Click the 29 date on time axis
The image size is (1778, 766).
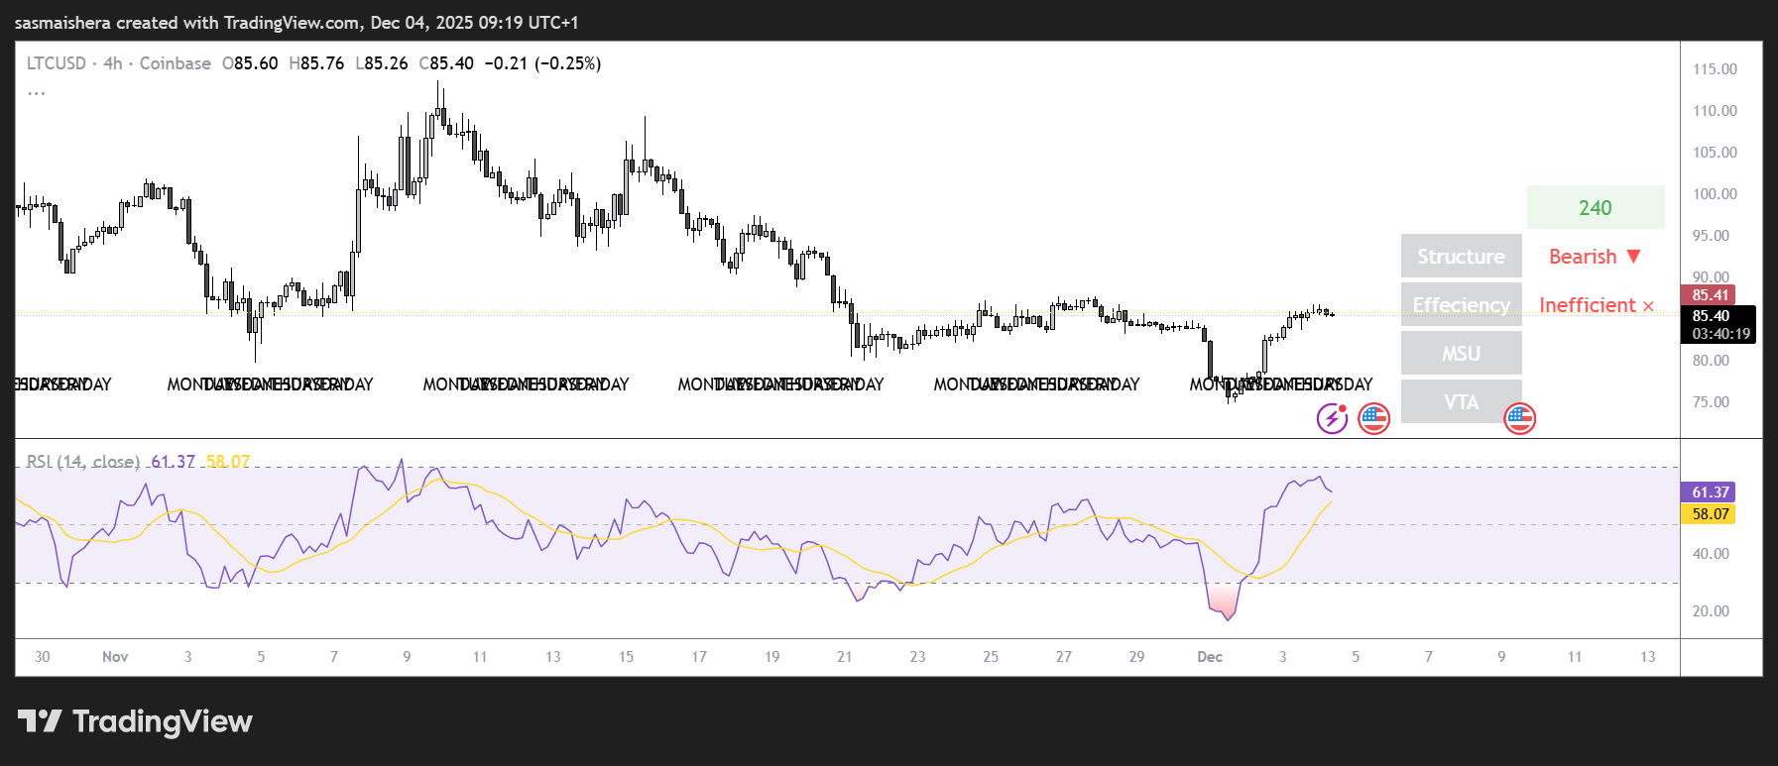tap(1137, 657)
